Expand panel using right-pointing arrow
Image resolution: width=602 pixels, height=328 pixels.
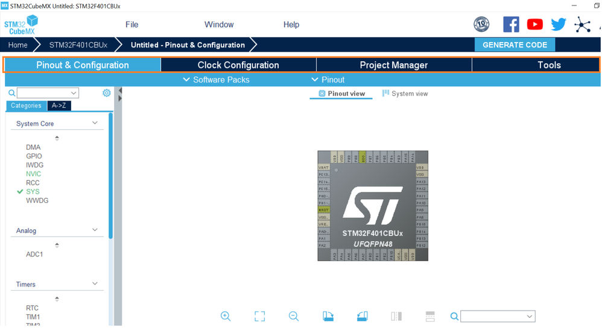tap(120, 99)
